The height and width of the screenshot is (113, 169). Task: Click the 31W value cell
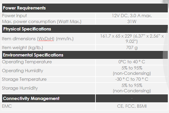pyautogui.click(x=132, y=22)
